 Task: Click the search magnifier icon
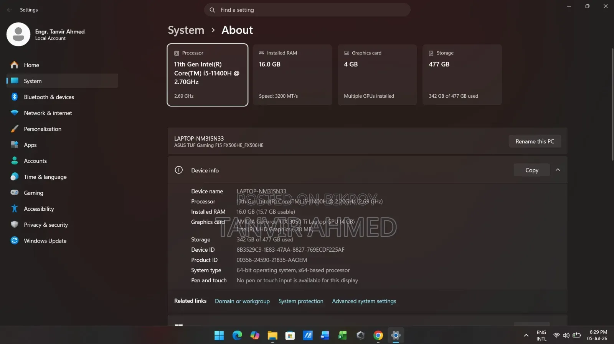click(x=212, y=10)
